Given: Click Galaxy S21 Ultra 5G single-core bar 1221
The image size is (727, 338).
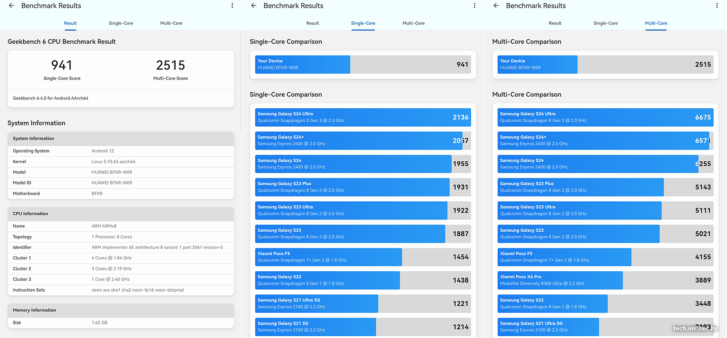Looking at the screenshot, I should pyautogui.click(x=363, y=303).
